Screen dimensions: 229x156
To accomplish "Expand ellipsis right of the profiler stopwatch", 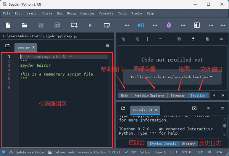I will click(x=183, y=25).
